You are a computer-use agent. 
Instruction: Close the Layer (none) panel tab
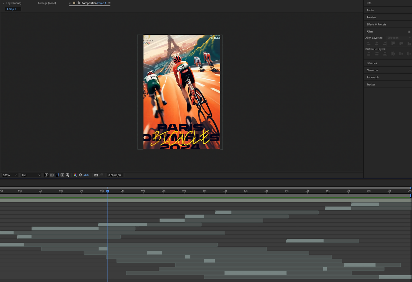click(x=4, y=3)
